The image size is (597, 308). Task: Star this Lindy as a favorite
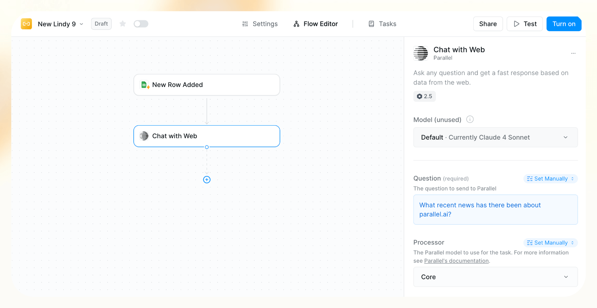coord(123,24)
